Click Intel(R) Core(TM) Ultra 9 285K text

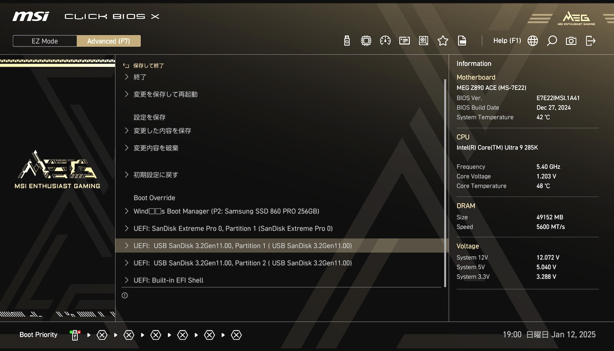coord(497,148)
